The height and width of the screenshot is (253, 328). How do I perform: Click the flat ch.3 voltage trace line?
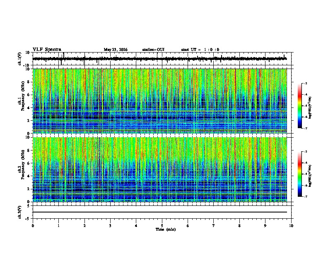pyautogui.click(x=160, y=212)
